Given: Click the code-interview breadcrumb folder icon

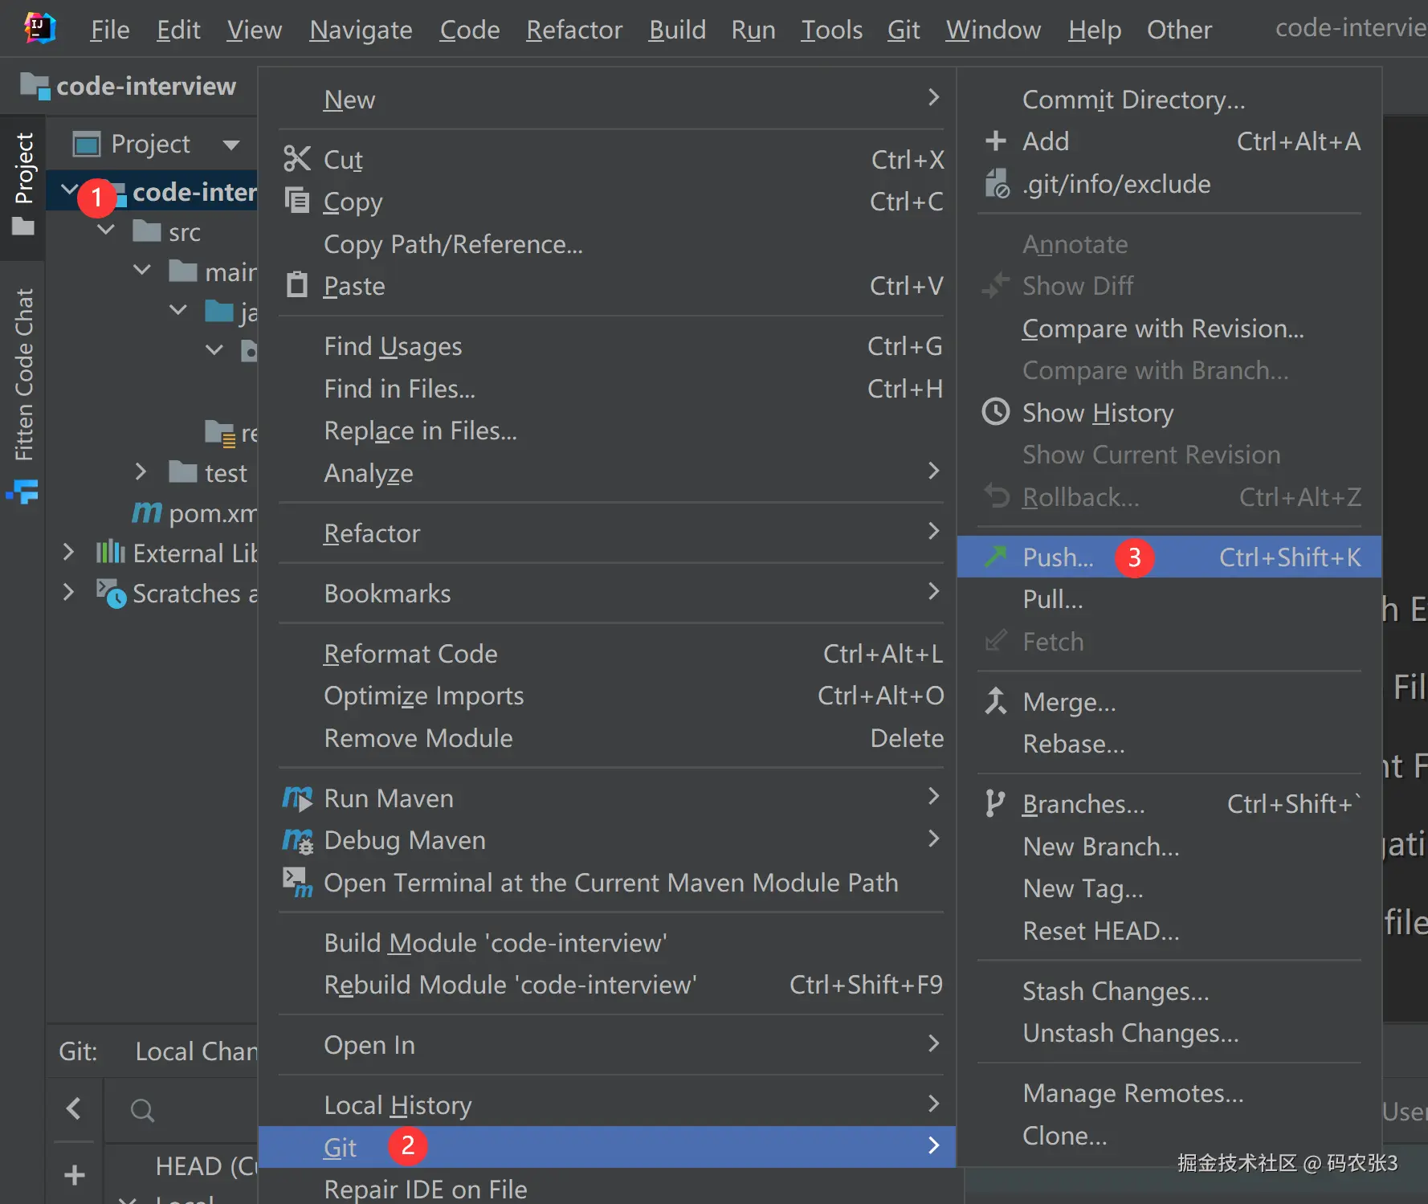Looking at the screenshot, I should tap(35, 86).
